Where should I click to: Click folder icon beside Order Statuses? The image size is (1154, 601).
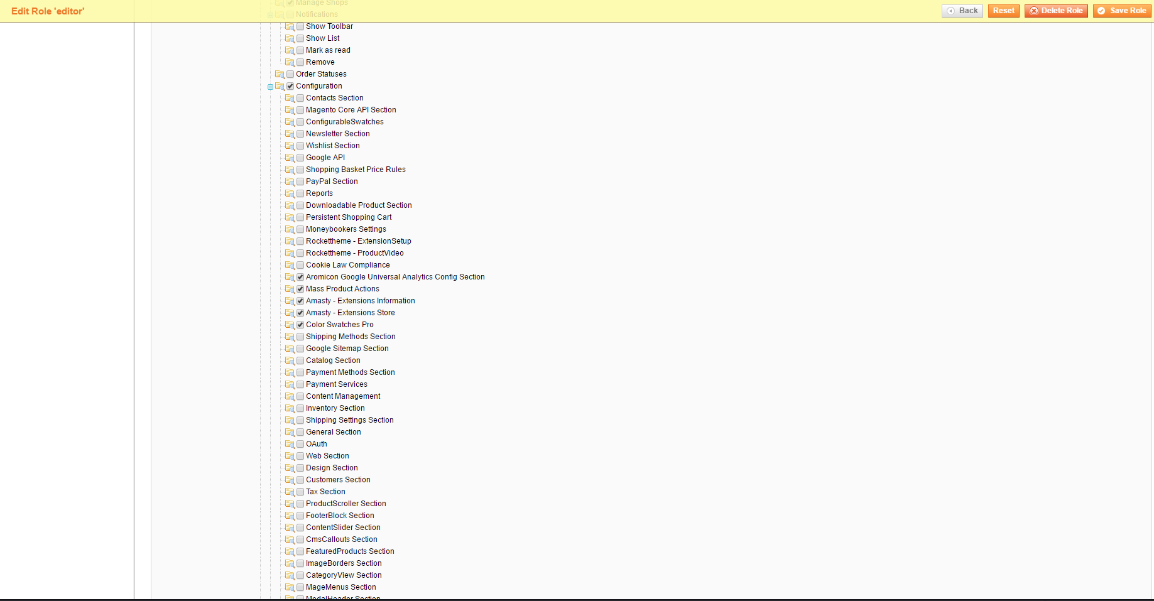point(280,74)
